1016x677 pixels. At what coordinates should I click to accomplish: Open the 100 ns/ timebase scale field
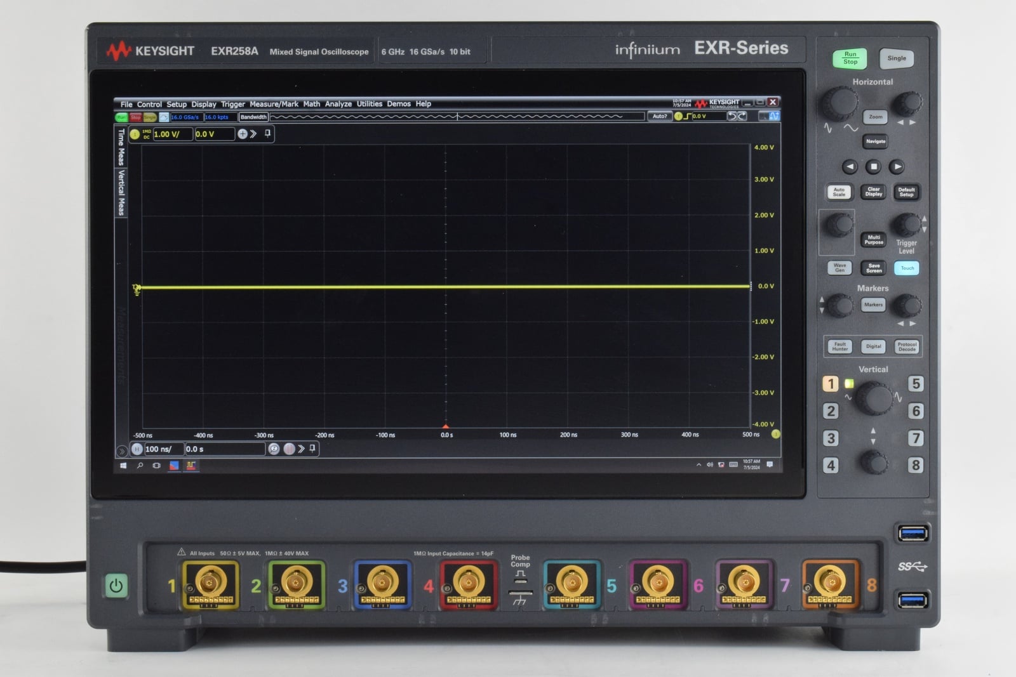pos(164,449)
